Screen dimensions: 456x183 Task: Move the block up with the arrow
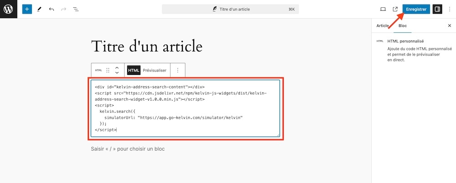pos(117,68)
